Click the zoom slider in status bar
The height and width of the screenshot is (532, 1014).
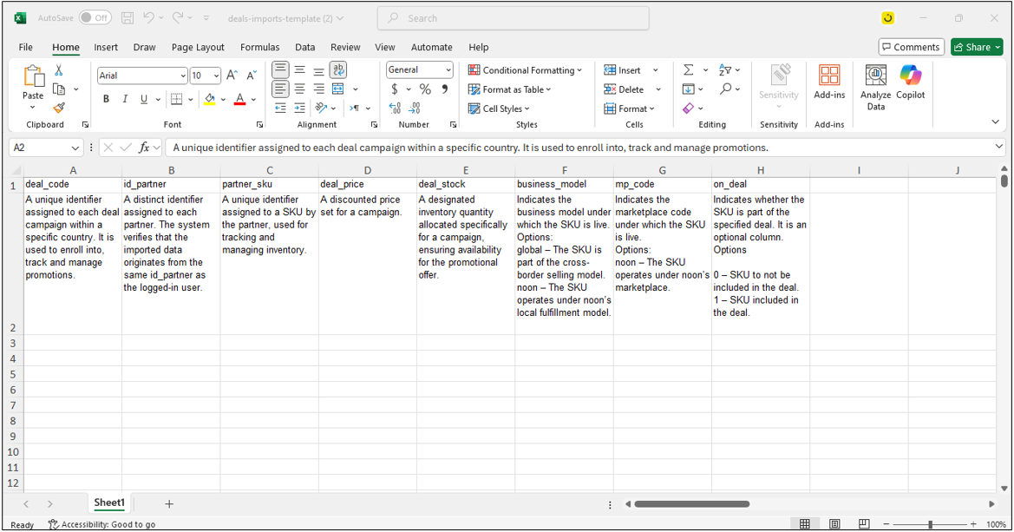point(930,524)
